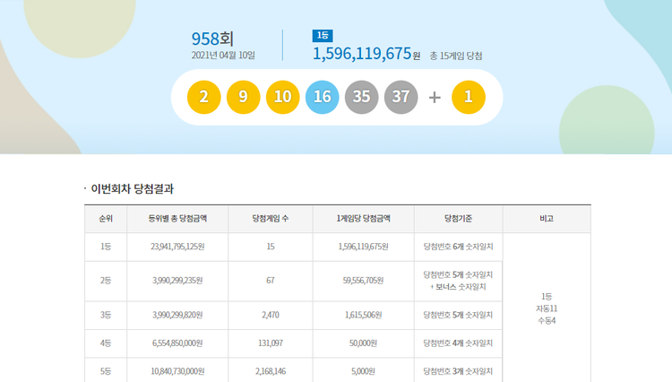This screenshot has height=382, width=672.
Task: Click the per-game prize 50,000원
Action: 364,343
